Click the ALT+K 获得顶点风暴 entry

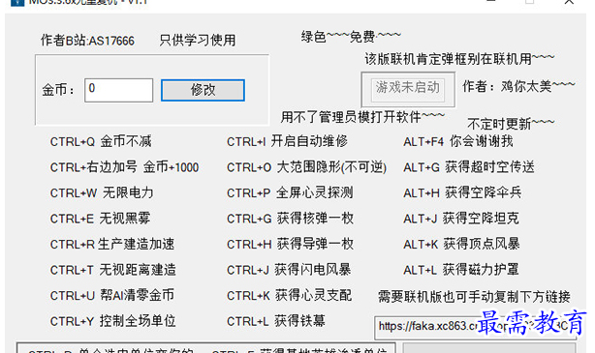(461, 244)
